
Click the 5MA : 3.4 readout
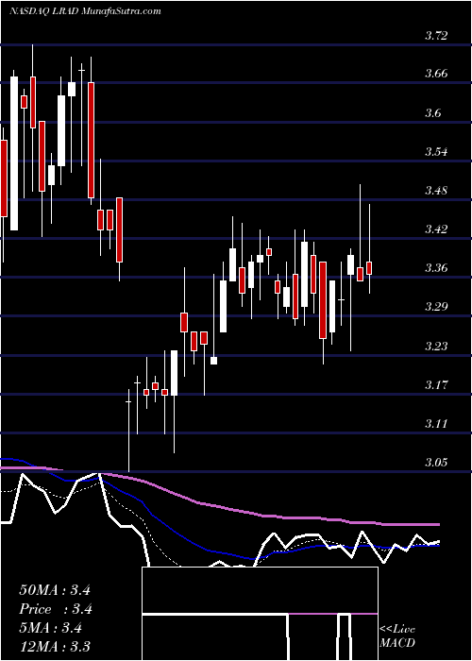click(52, 628)
